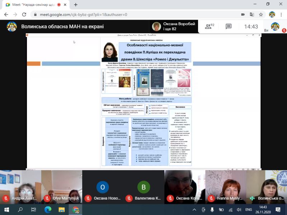Bookmark this page with the star icon
Image resolution: width=287 pixels, height=215 pixels.
click(261, 15)
